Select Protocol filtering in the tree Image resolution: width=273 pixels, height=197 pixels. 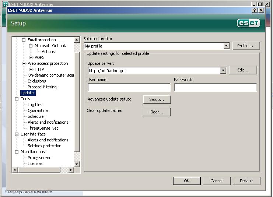click(x=42, y=87)
